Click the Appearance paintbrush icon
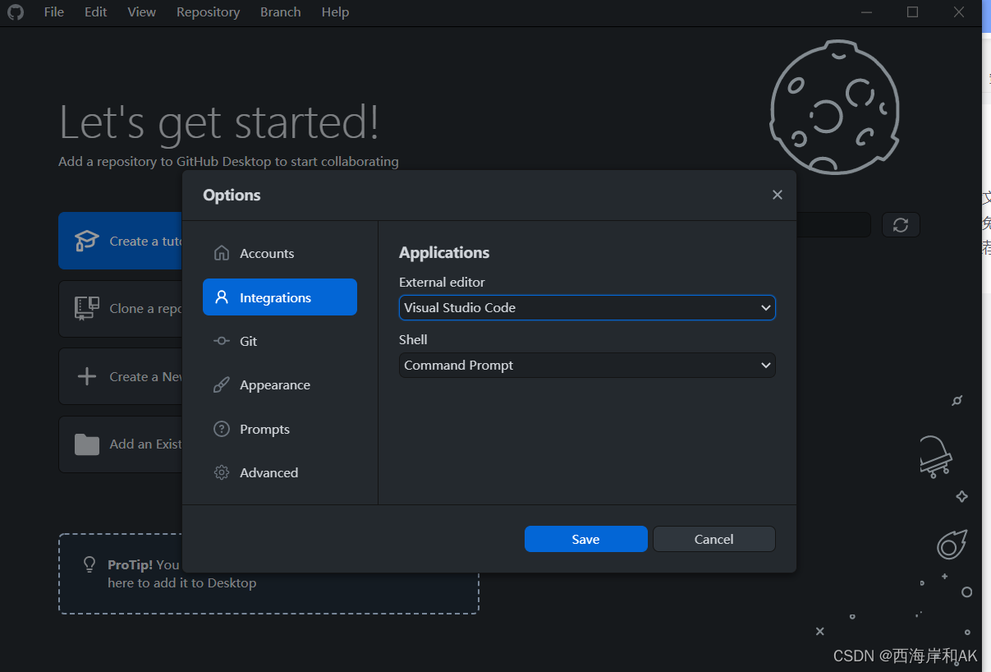Image resolution: width=991 pixels, height=672 pixels. (221, 384)
